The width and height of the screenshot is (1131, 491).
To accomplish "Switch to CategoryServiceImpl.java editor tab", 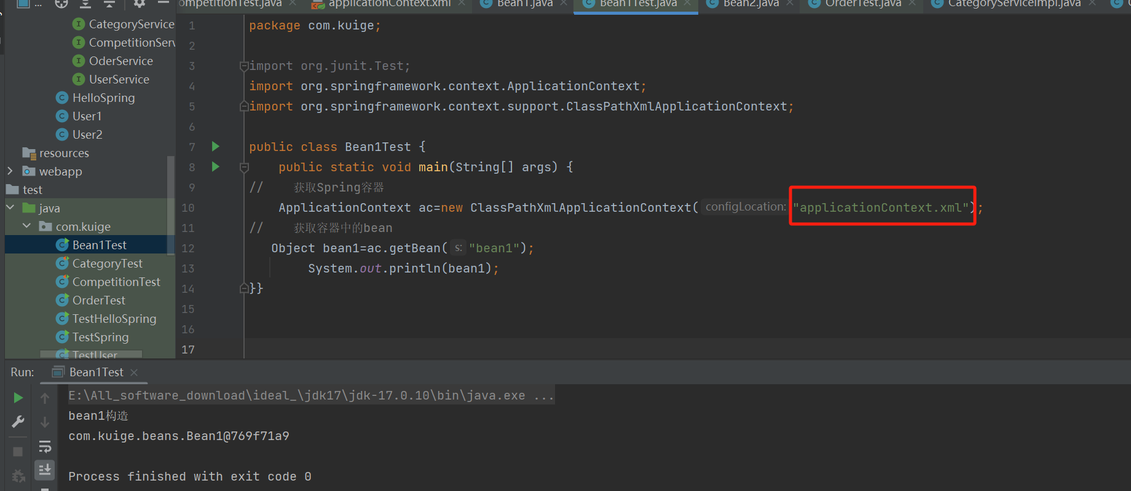I will (1014, 4).
